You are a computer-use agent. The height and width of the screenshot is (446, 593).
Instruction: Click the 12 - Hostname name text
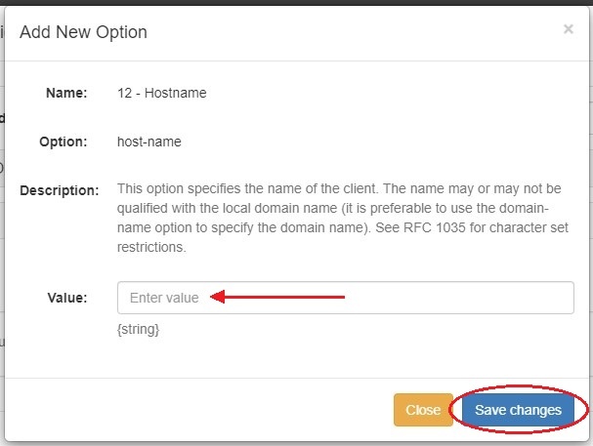tap(161, 93)
